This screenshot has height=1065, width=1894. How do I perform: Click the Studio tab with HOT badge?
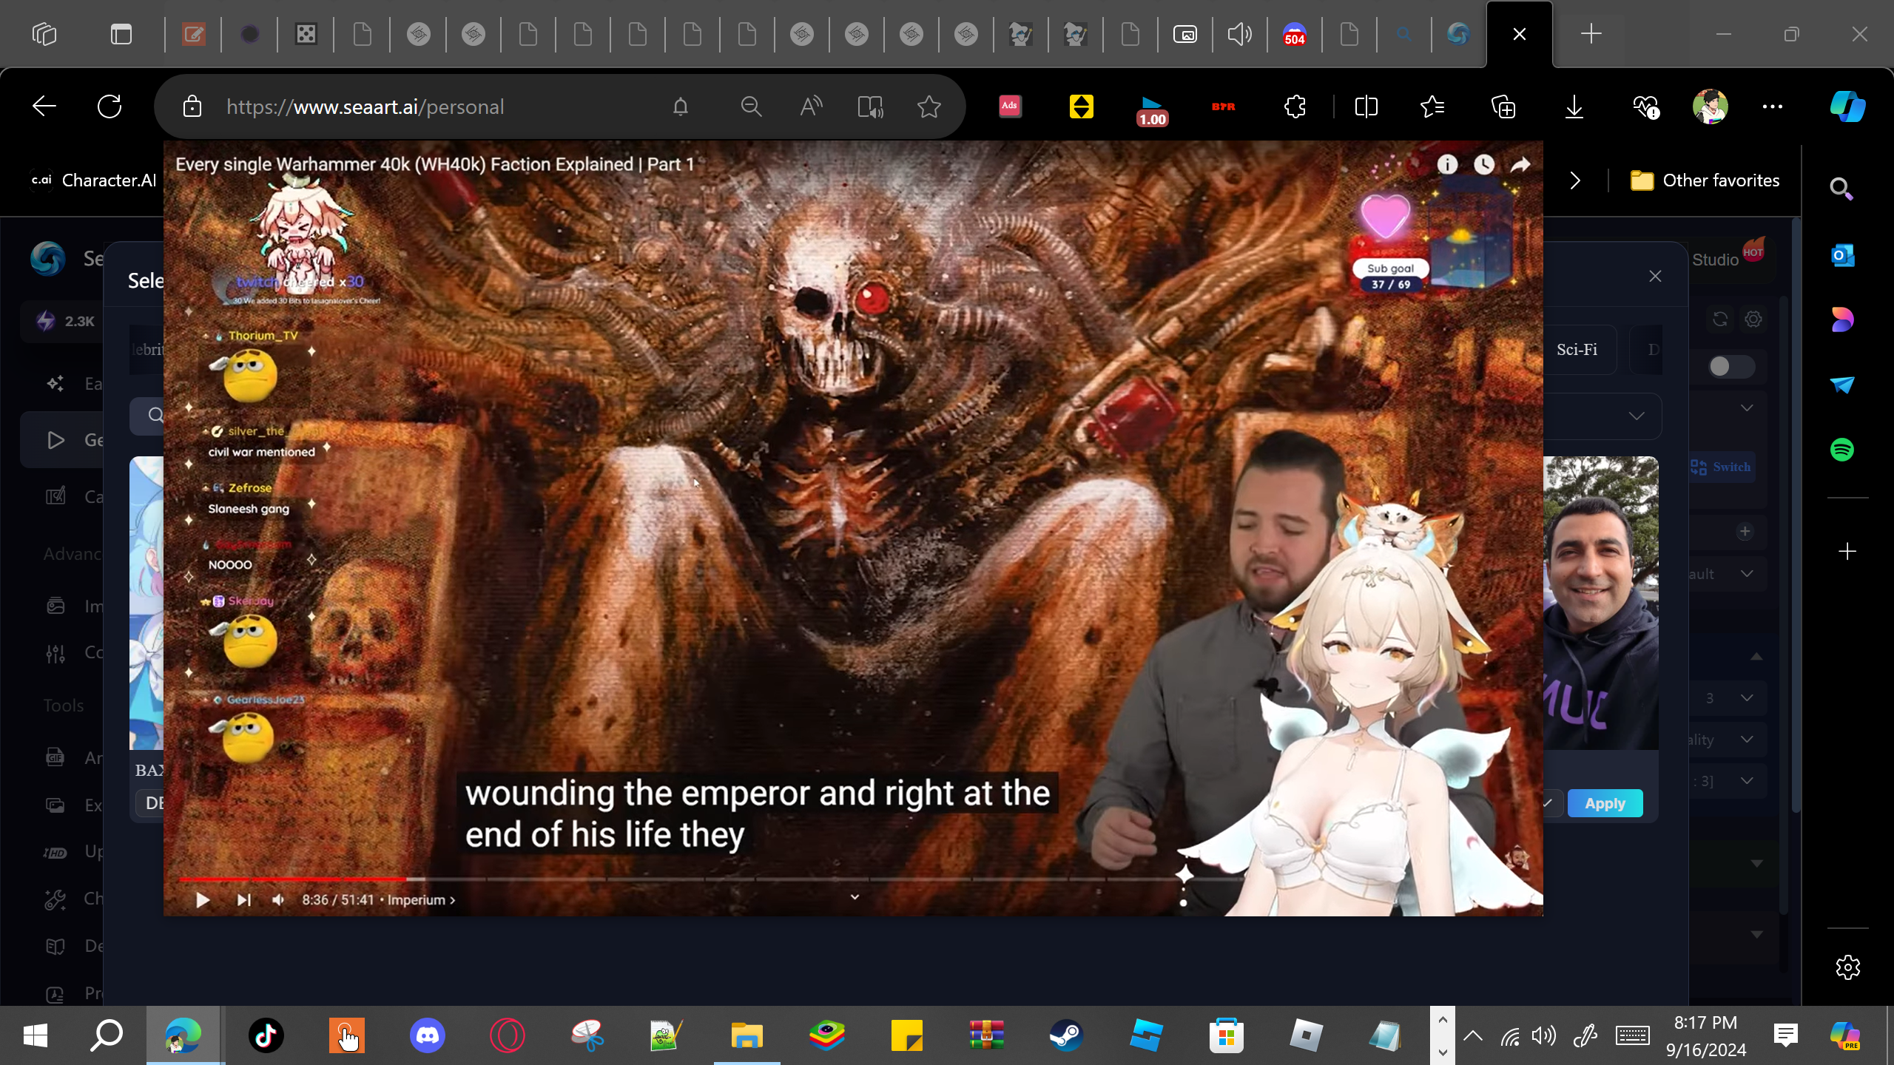1728,259
